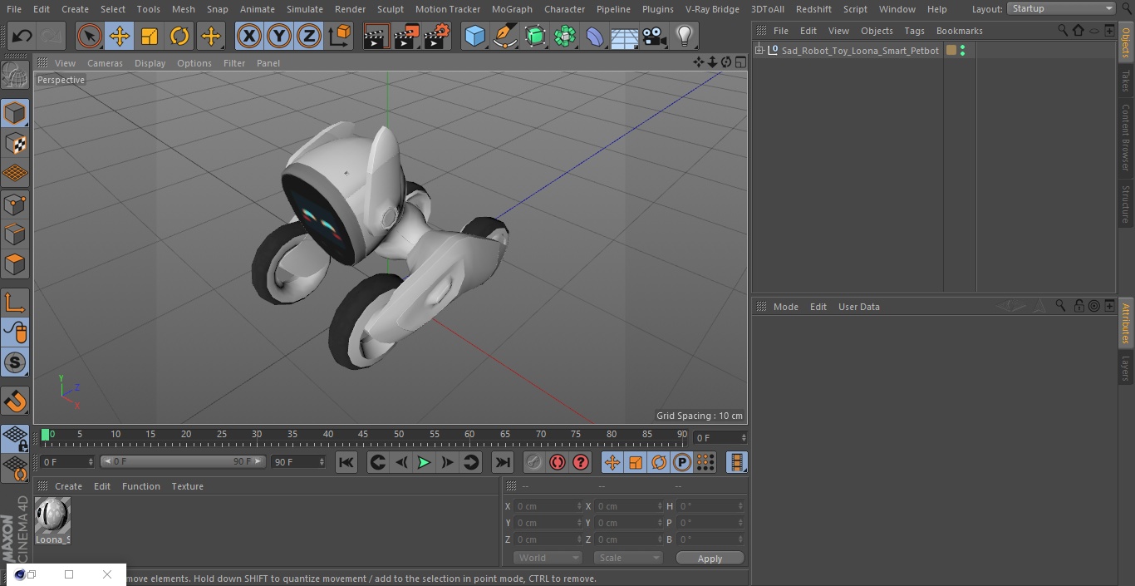Click the object manager search icon
The image size is (1135, 586).
coord(1063,30)
